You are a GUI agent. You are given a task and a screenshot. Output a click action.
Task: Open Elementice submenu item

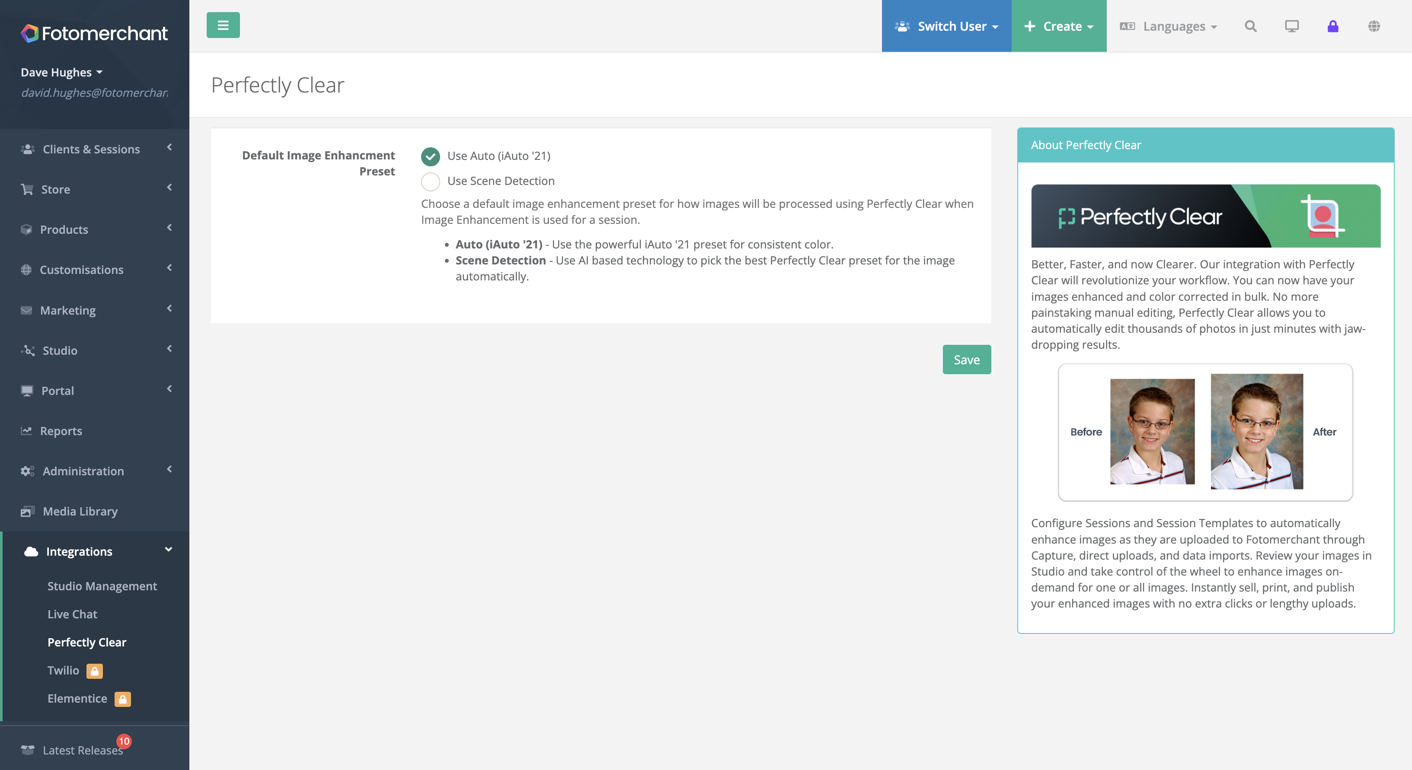(x=77, y=699)
